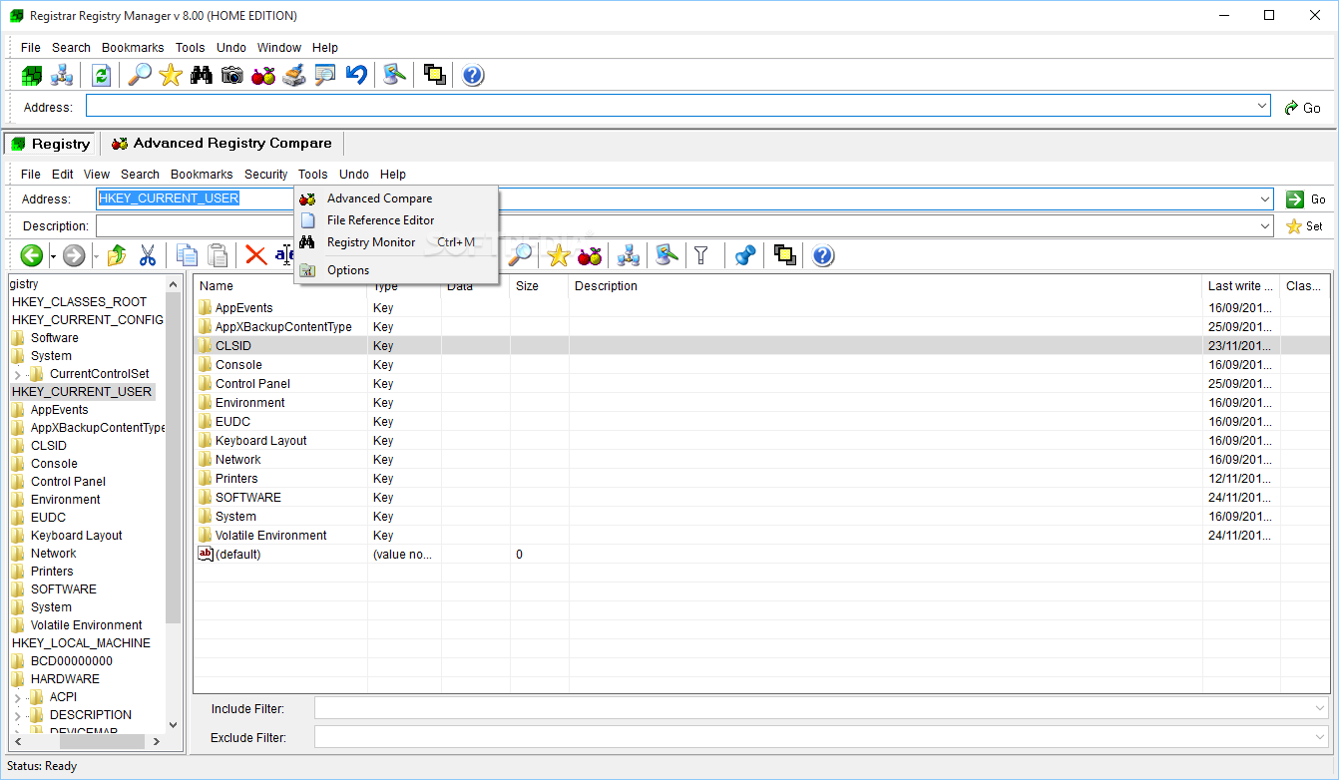The image size is (1339, 780).
Task: Click the magnifying glass search icon in top toolbar
Action: point(141,75)
